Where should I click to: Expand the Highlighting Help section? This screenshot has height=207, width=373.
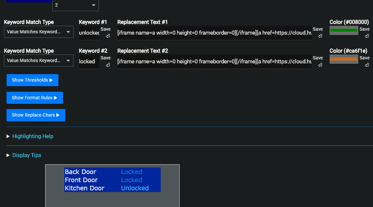[33, 136]
